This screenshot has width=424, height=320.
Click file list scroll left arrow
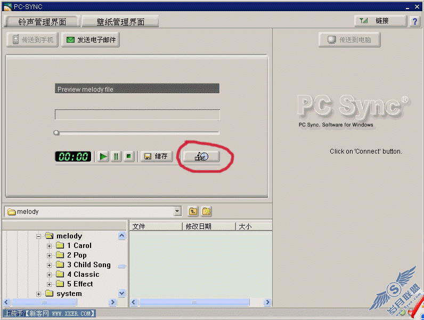[134, 302]
